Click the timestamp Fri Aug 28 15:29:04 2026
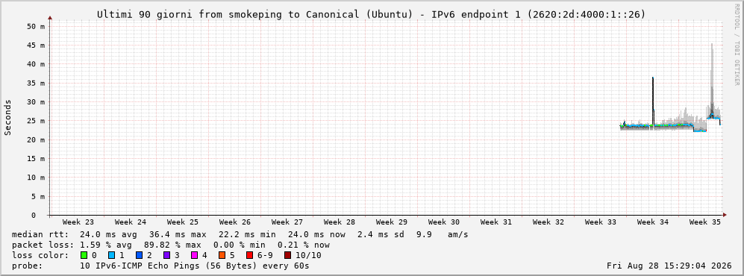Image resolution: width=744 pixels, height=276 pixels. [x=669, y=266]
